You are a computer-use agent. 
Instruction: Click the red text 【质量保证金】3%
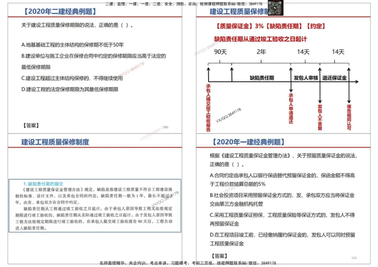239,26
